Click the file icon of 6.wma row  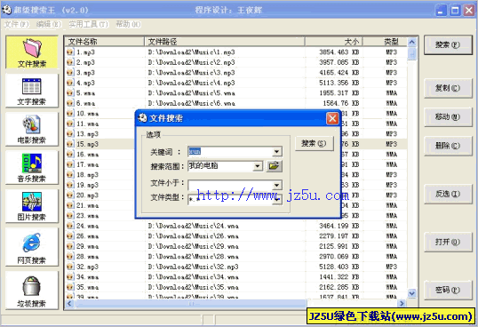pyautogui.click(x=70, y=103)
